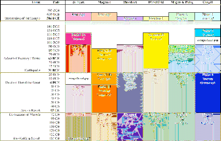The width and height of the screenshot is (221, 141).
Task: Click 'Advent of Pompey / Rome' event label
Action: pos(22,58)
